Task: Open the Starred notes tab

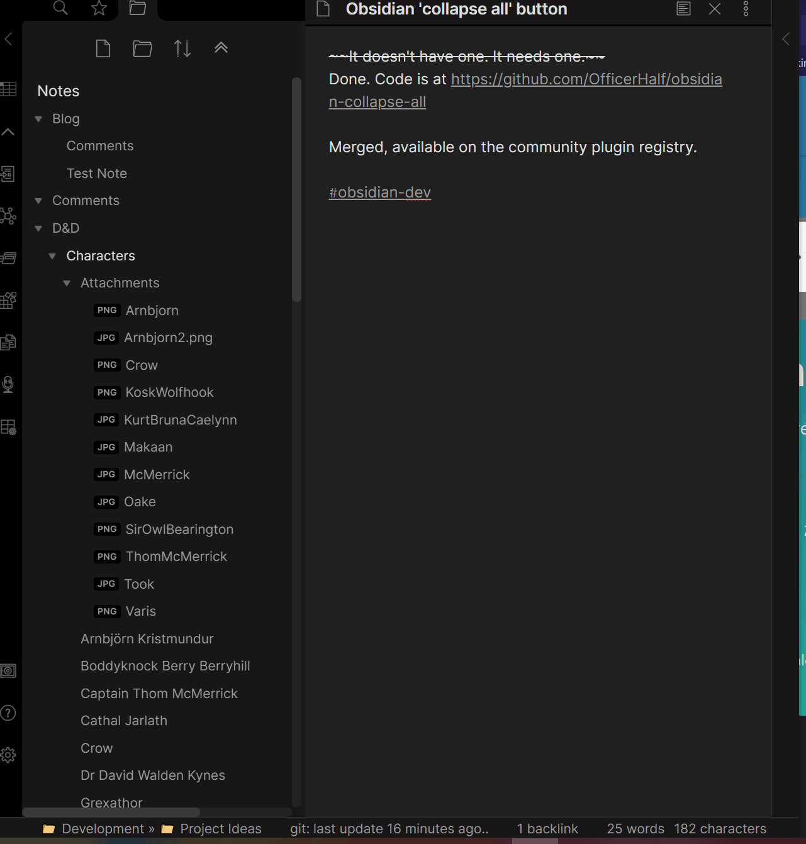Action: [99, 8]
